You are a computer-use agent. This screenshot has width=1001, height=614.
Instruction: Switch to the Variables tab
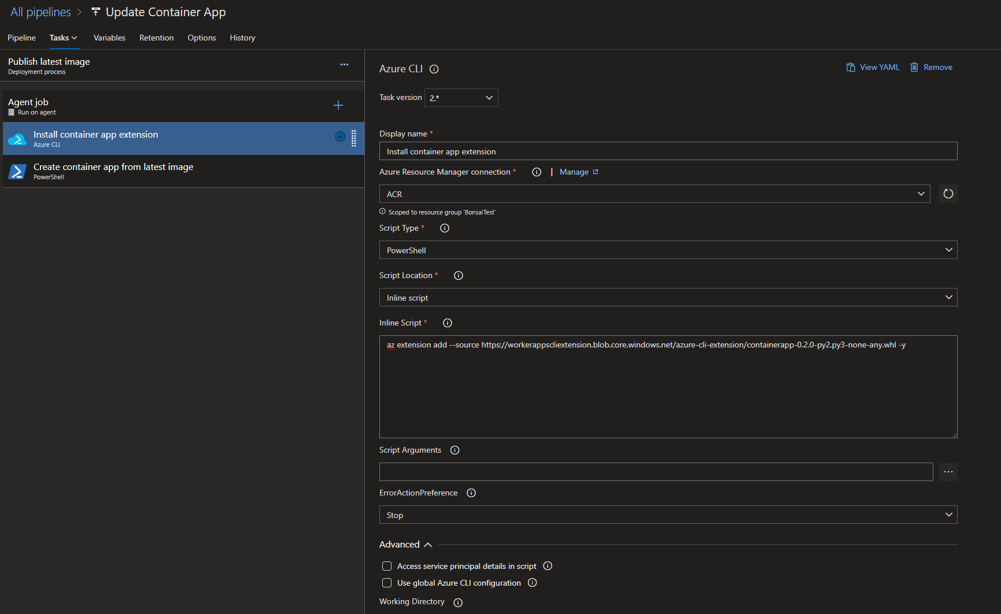click(x=109, y=38)
